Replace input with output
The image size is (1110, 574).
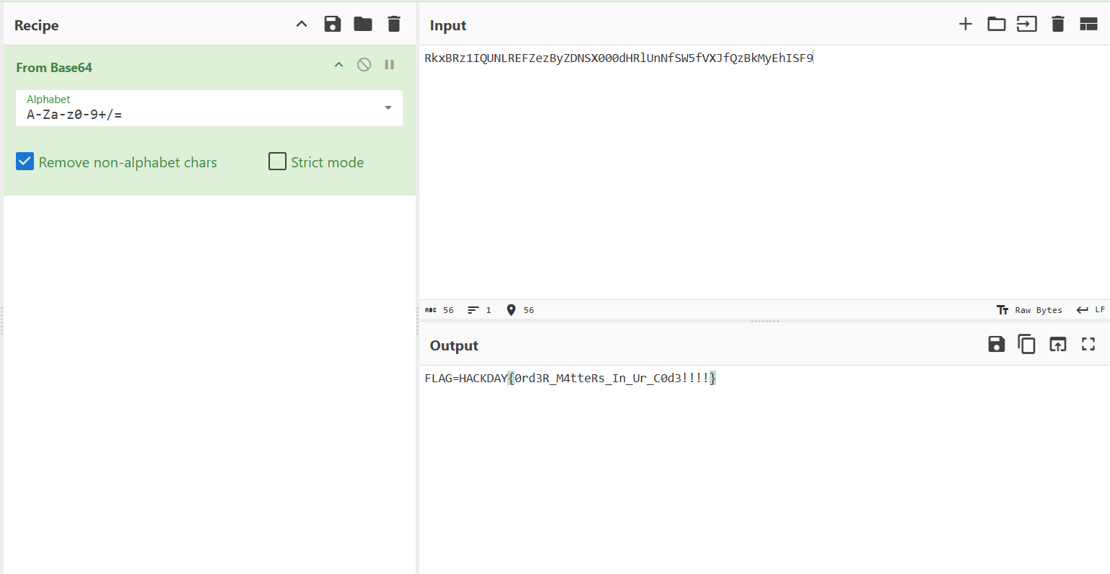[1057, 345]
